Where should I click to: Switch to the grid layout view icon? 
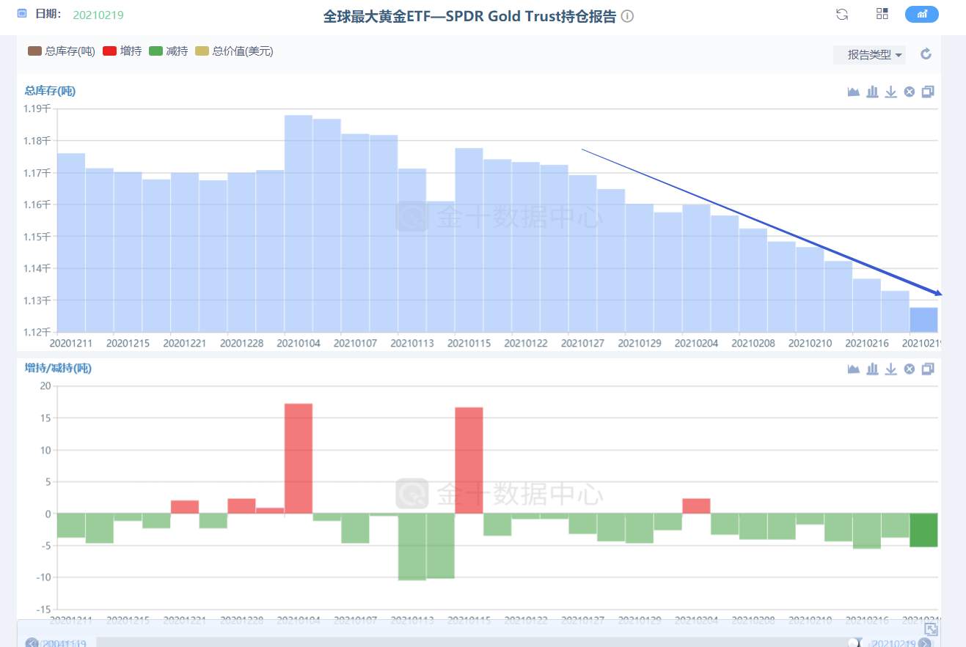(x=882, y=14)
